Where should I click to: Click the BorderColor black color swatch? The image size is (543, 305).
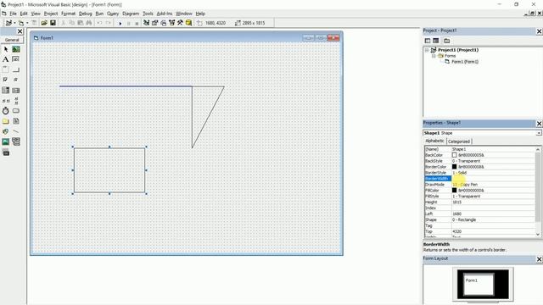click(x=455, y=167)
